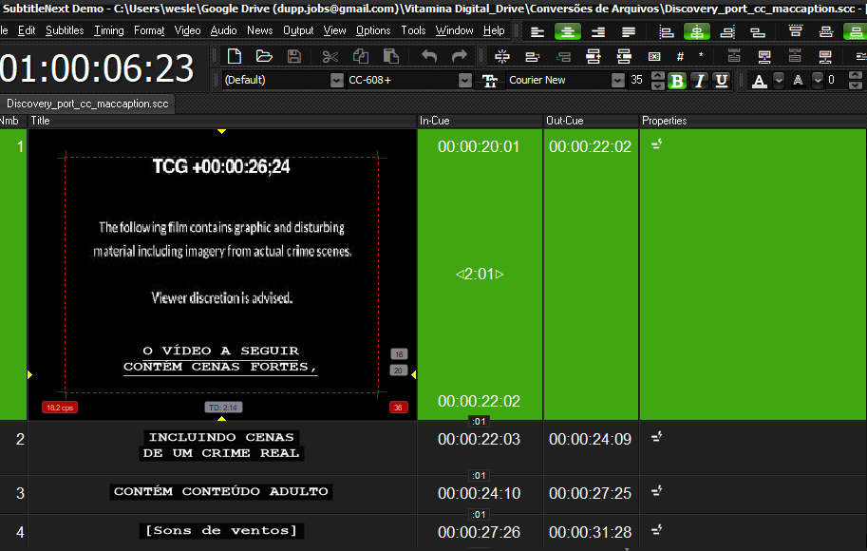This screenshot has width=867, height=551.
Task: Click the 2:01 duration indicator
Action: coord(480,274)
